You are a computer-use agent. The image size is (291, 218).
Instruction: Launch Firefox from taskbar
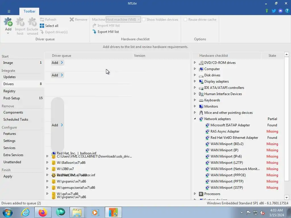[43, 212]
